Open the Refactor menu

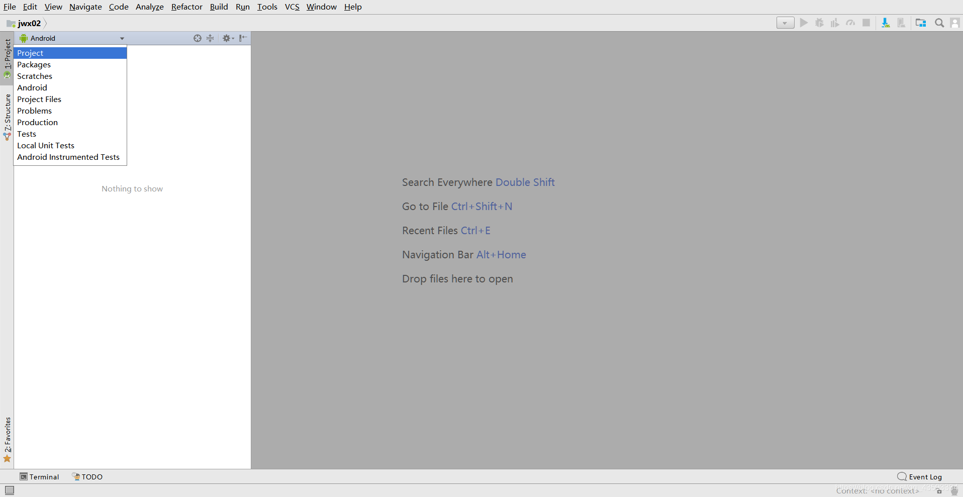pyautogui.click(x=186, y=7)
